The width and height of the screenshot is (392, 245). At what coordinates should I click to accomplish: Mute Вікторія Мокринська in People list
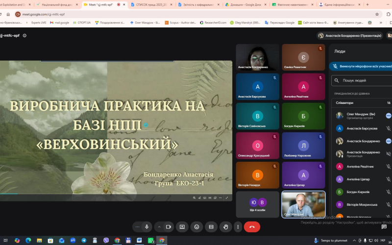[x=388, y=205]
